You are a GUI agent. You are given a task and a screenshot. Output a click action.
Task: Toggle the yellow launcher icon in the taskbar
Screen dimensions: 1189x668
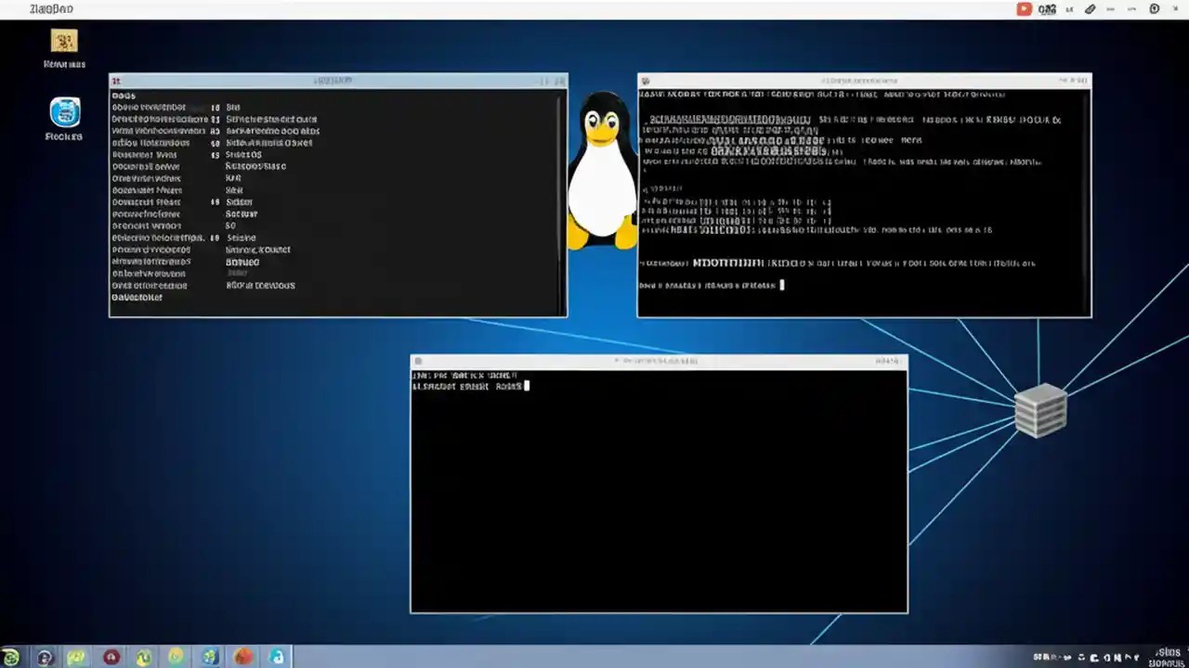tap(176, 657)
